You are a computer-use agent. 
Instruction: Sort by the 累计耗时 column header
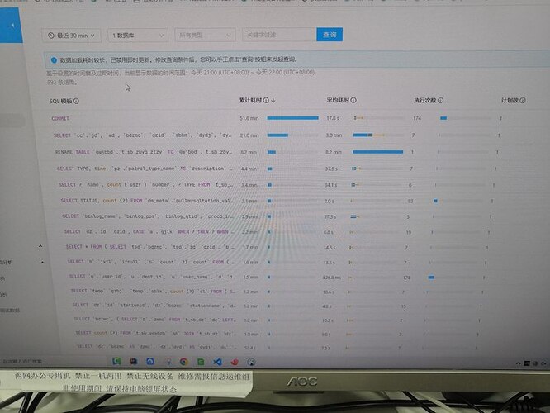coord(250,100)
